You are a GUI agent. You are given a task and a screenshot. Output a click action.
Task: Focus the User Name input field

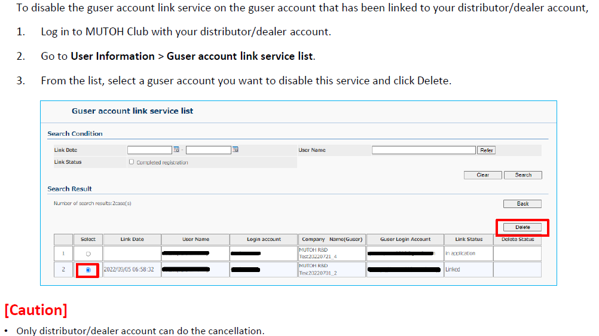[424, 150]
